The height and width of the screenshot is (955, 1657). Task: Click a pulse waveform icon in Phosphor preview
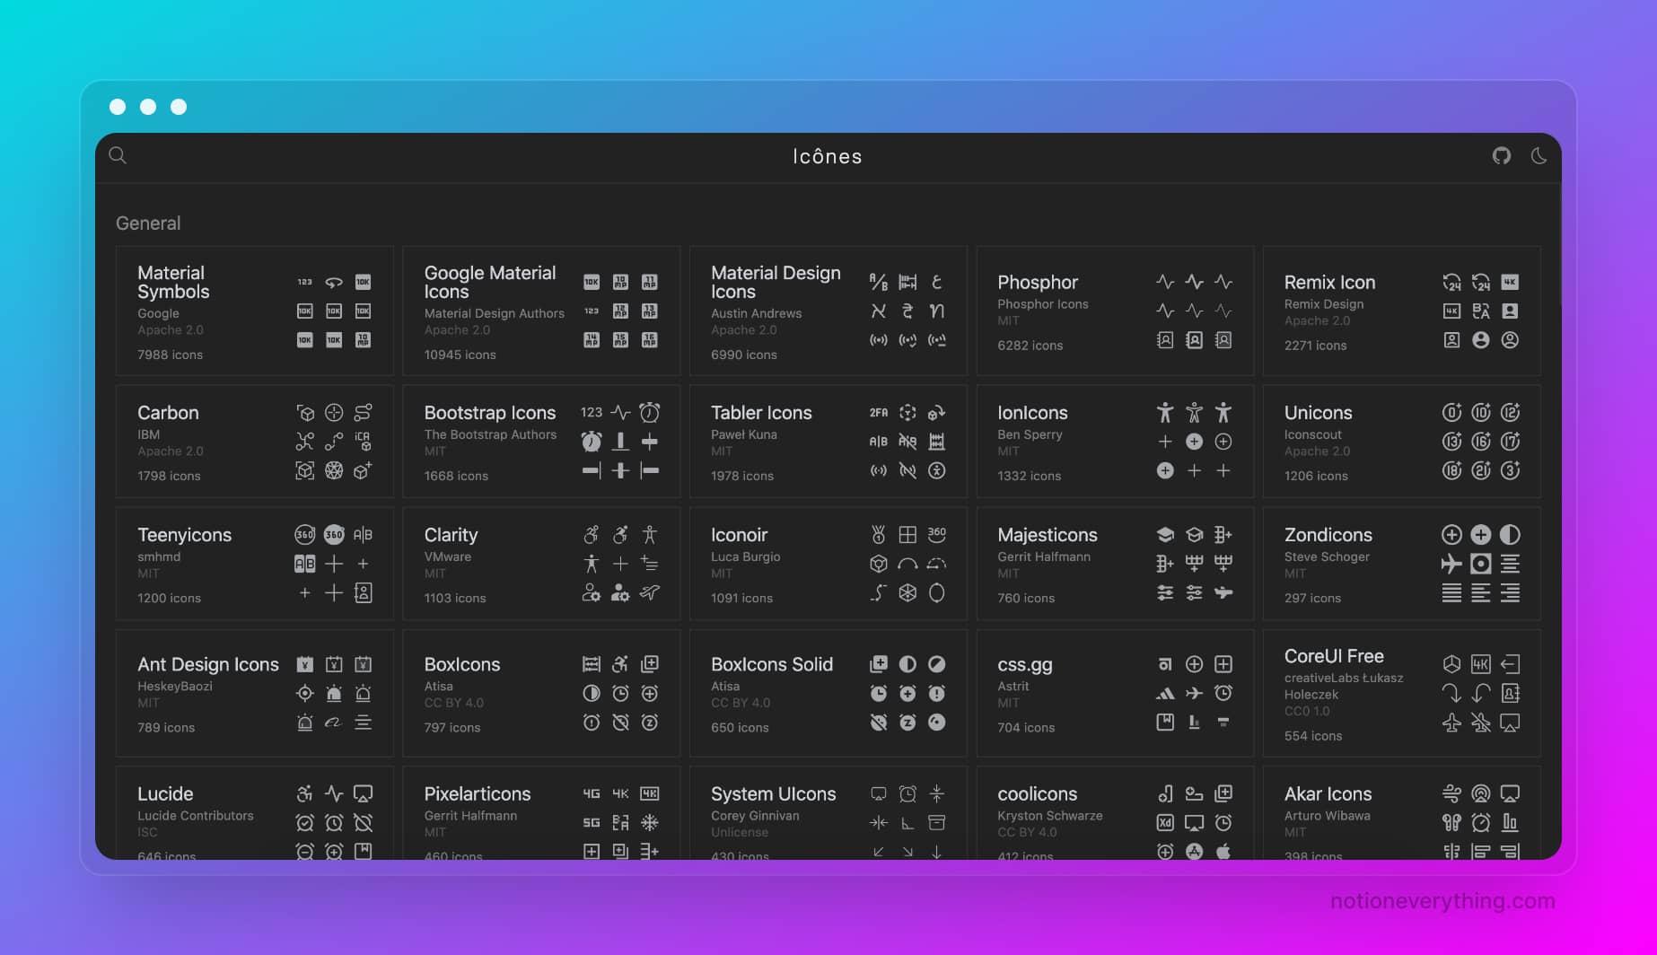1164,281
